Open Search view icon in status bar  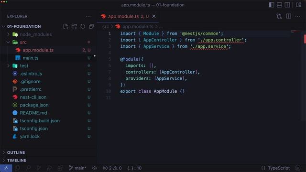(x=28, y=168)
